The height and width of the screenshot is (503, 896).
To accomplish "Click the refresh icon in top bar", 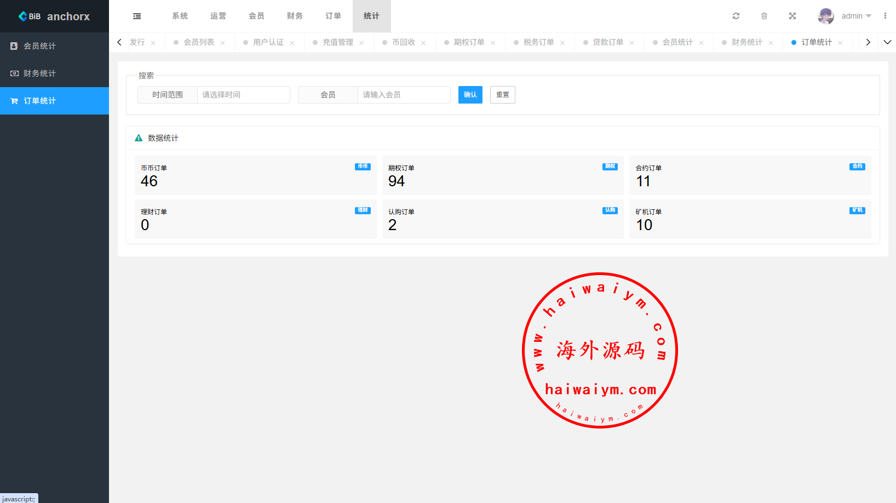I will [736, 16].
